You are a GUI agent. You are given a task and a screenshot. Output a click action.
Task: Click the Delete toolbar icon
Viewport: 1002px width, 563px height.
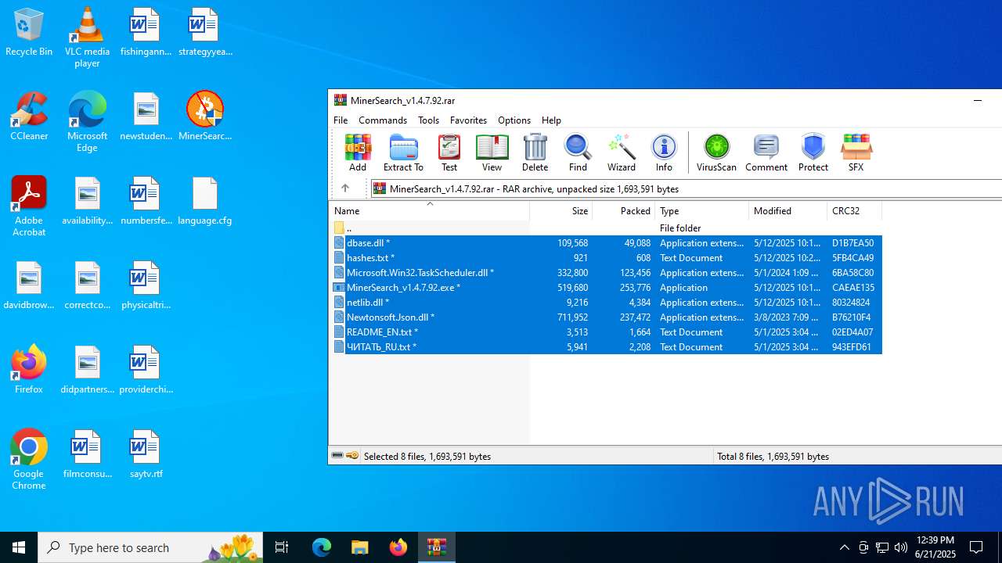(535, 152)
